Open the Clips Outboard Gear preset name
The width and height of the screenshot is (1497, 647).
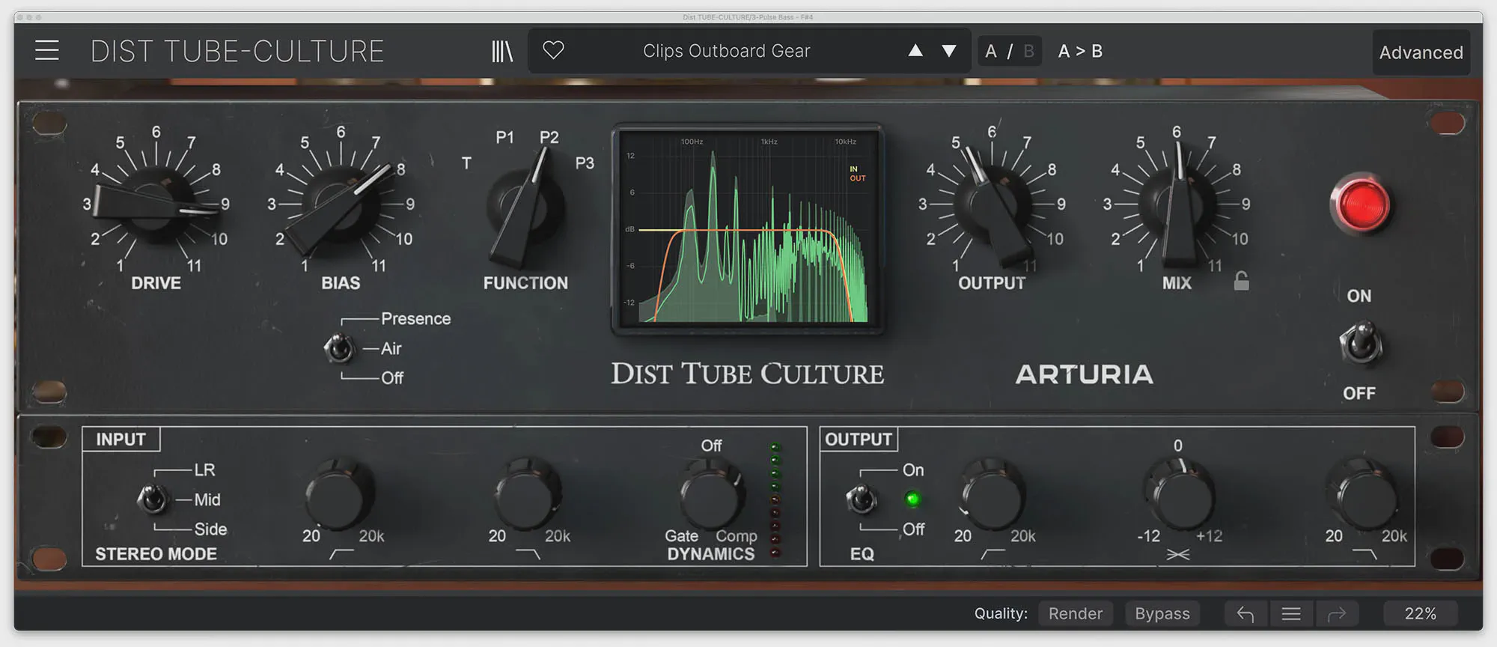726,51
